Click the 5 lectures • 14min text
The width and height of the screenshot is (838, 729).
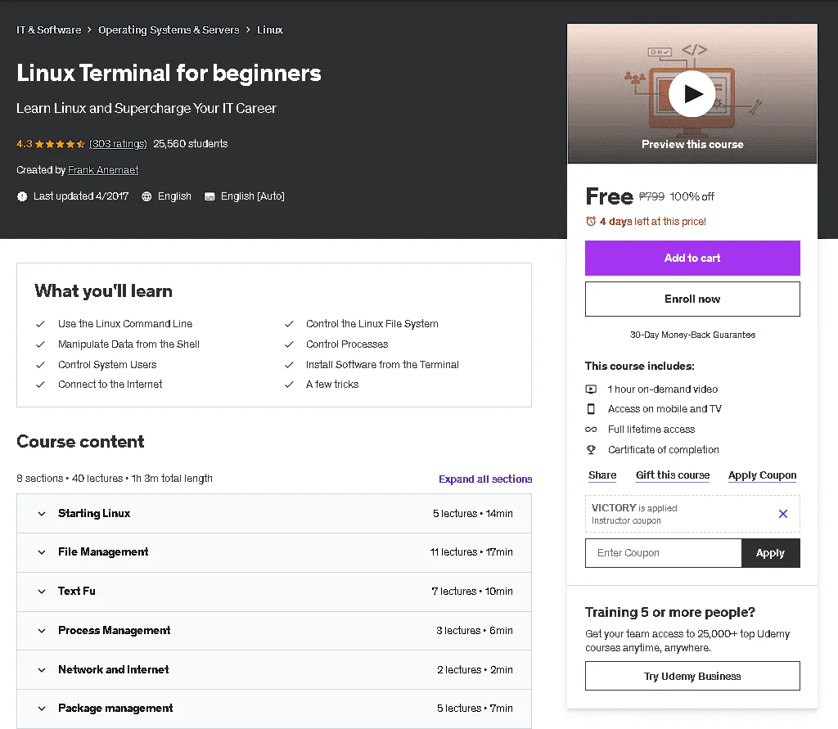click(x=472, y=514)
